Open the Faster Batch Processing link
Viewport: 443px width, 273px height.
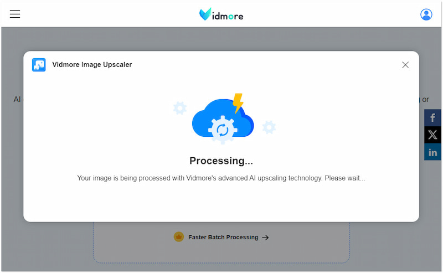click(223, 237)
